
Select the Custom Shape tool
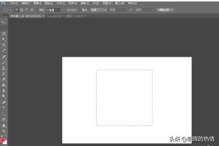(x=4, y=119)
